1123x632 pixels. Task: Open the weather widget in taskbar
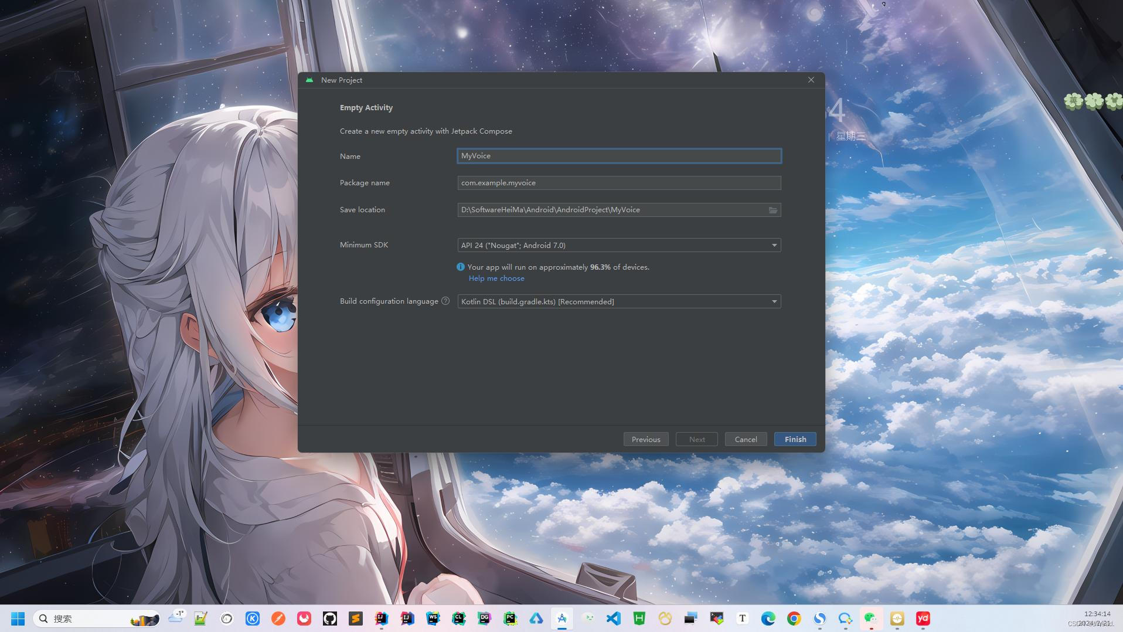(x=176, y=617)
